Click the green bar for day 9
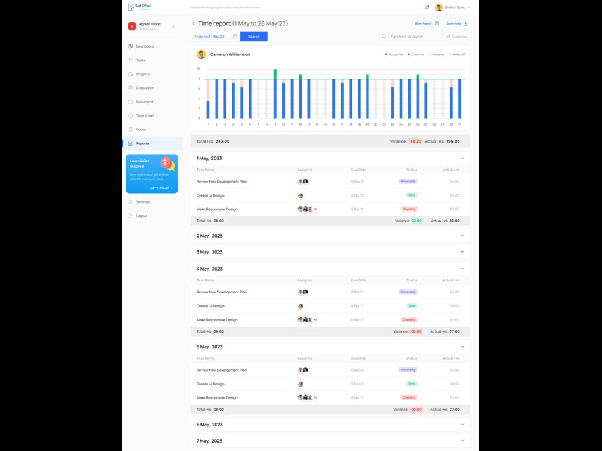This screenshot has width=602, height=451. click(275, 74)
